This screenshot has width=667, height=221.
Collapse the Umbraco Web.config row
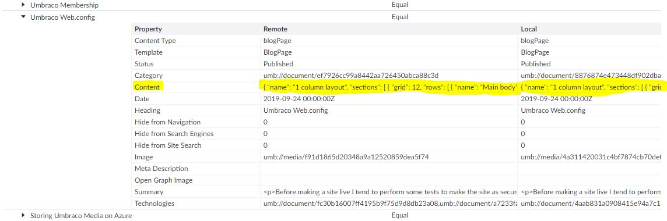pyautogui.click(x=23, y=17)
